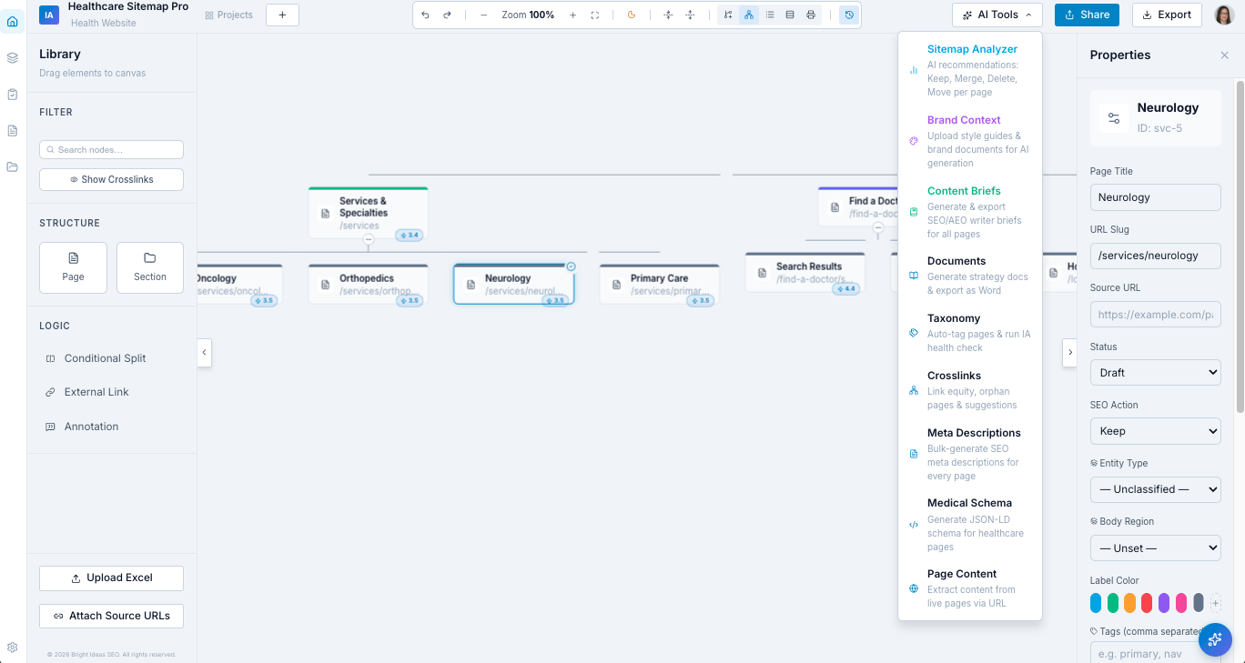Click the redo arrow in the toolbar
1245x663 pixels.
pos(447,15)
